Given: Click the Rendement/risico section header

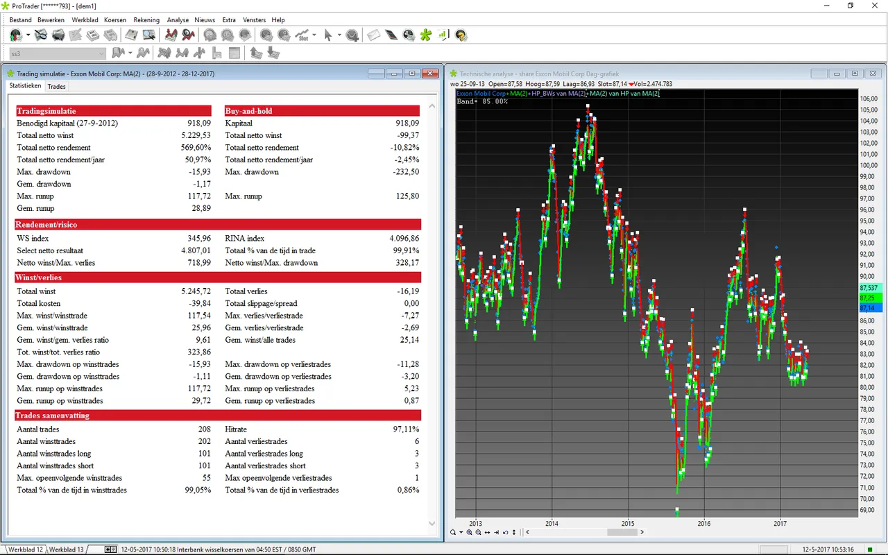Looking at the screenshot, I should point(218,225).
